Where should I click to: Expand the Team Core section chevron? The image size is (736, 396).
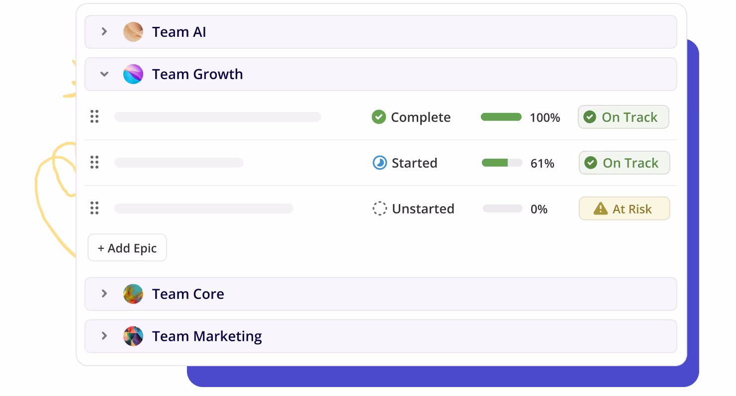click(104, 294)
